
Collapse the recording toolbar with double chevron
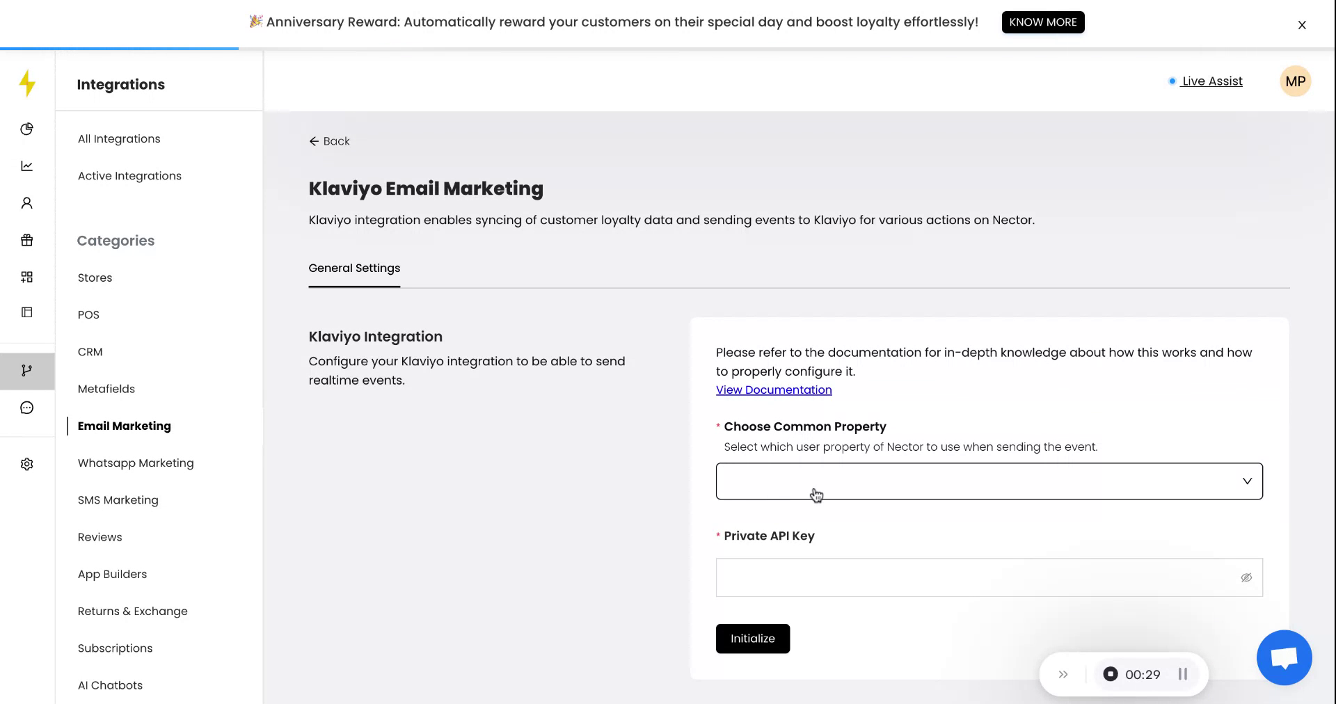1063,674
